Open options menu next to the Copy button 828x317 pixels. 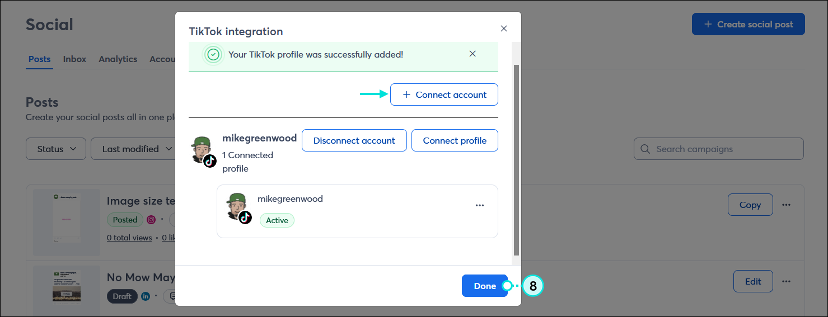[787, 205]
